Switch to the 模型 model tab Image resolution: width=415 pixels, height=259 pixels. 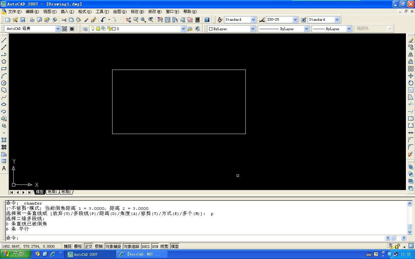pos(40,192)
